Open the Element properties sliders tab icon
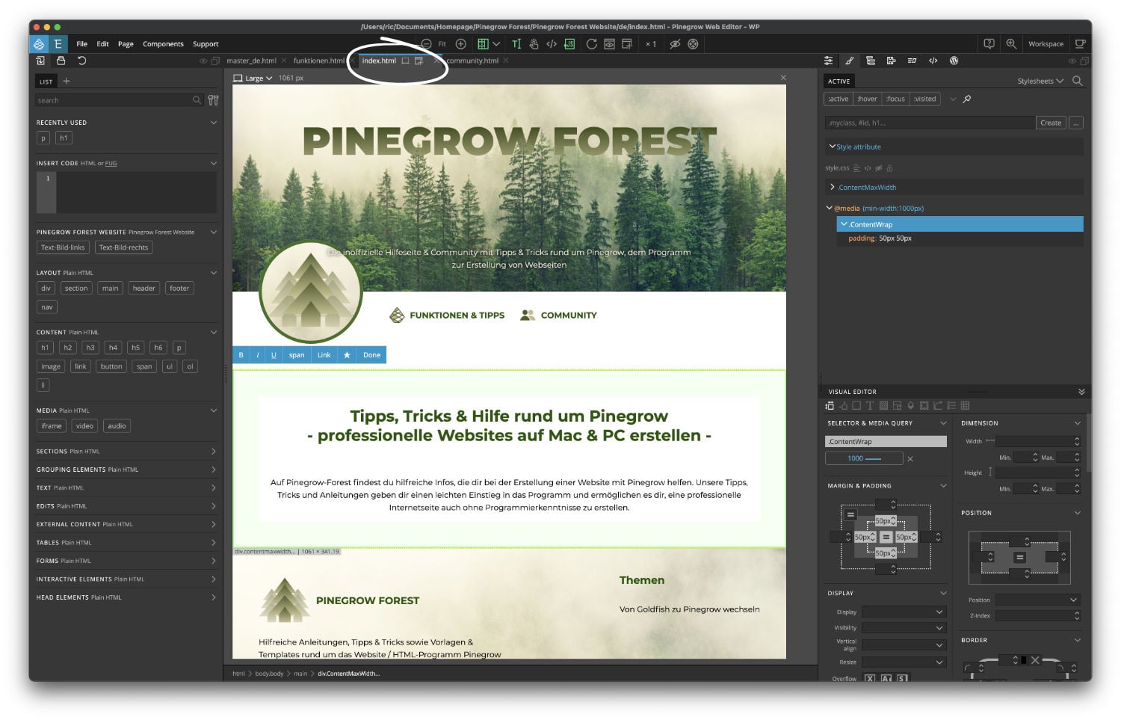This screenshot has width=1121, height=720. click(x=828, y=61)
